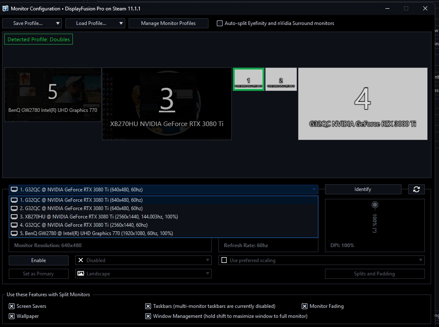
Task: Click the green-outlined monitor 1 thumbnail
Action: pyautogui.click(x=248, y=79)
